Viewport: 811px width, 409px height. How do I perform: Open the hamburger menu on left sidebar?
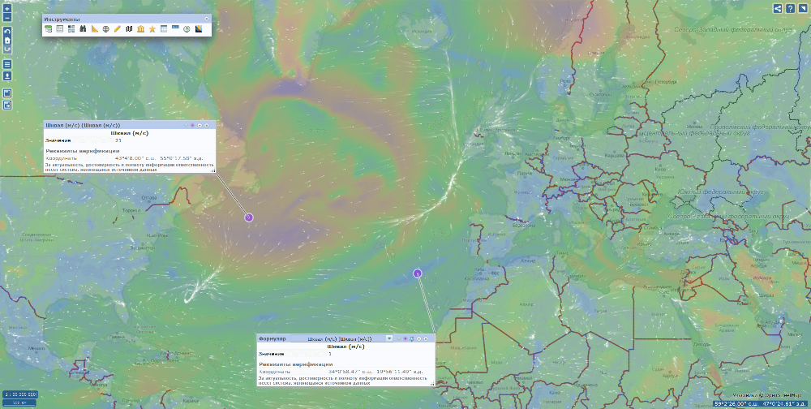click(7, 64)
